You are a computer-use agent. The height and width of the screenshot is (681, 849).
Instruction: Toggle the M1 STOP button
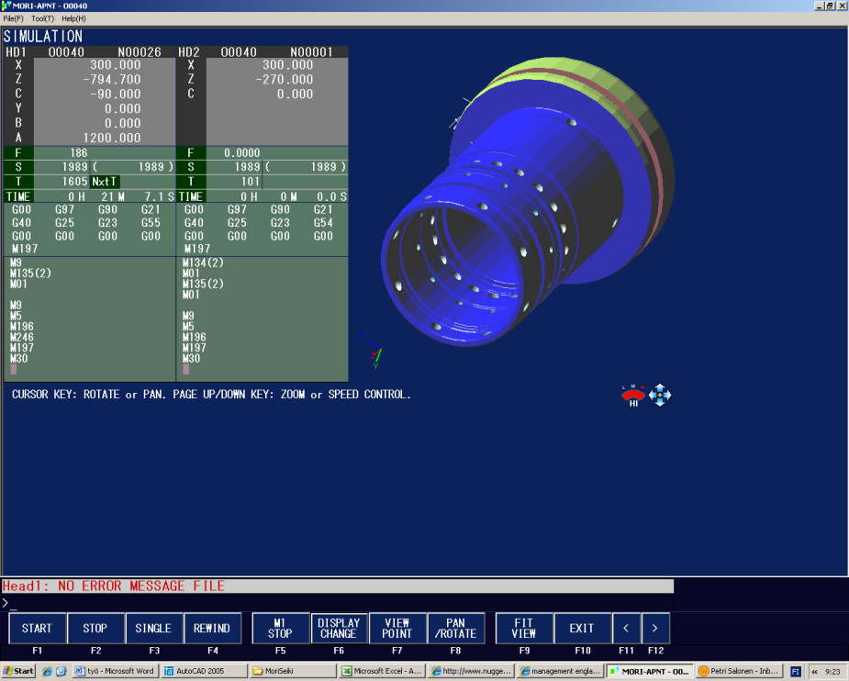[x=281, y=629]
